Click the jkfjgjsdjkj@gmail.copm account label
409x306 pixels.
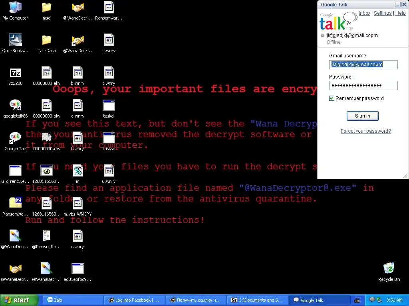pos(352,35)
